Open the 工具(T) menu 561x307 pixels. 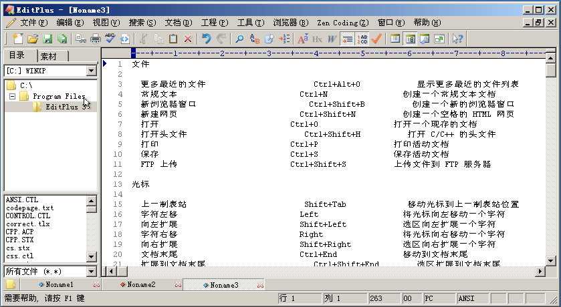[x=251, y=23]
